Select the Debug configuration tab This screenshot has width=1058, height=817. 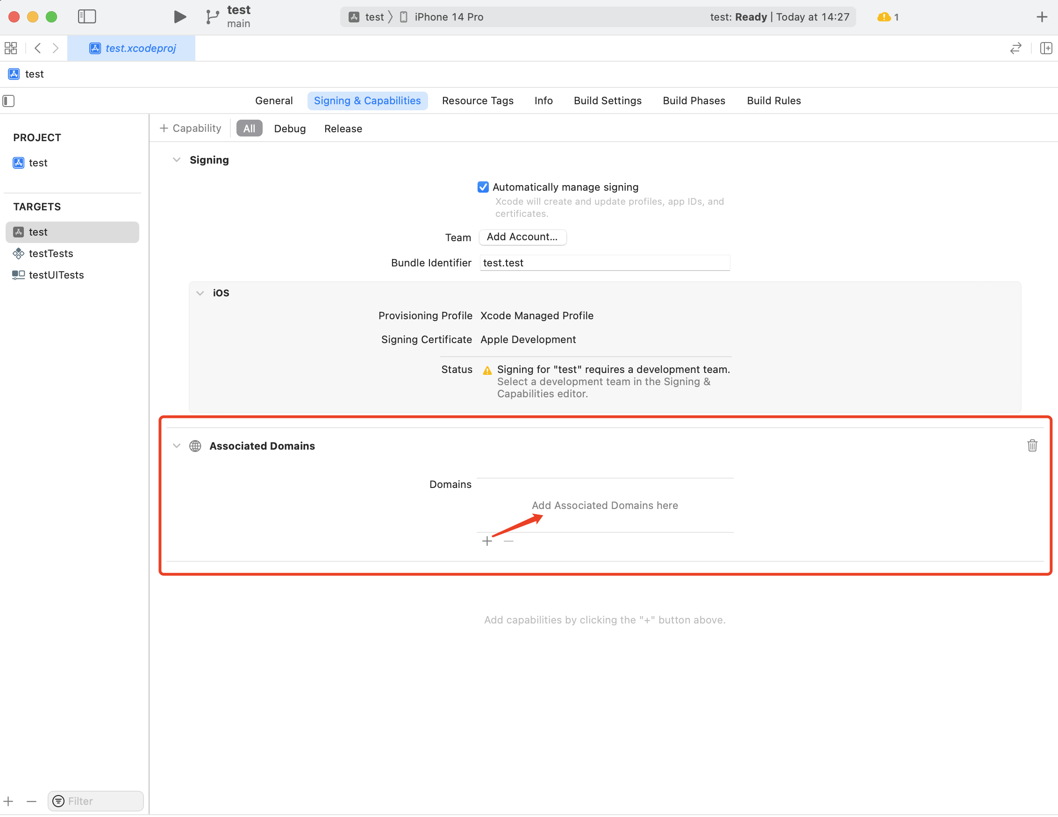(289, 128)
